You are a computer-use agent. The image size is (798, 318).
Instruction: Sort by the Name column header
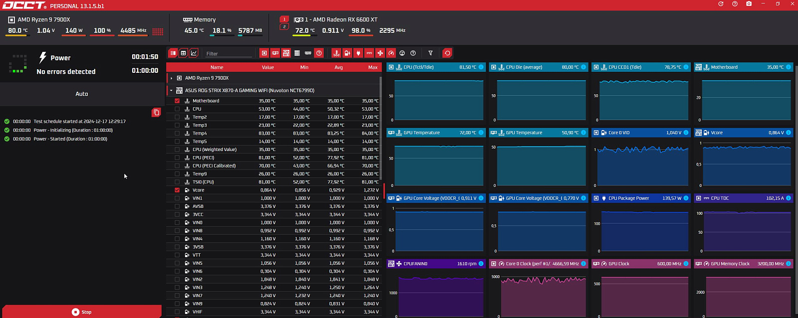click(x=216, y=67)
